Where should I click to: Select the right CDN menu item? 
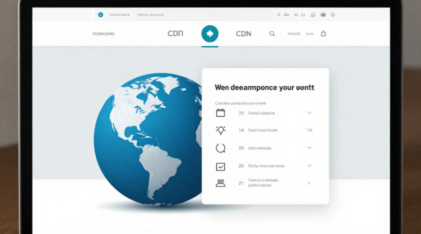point(243,34)
